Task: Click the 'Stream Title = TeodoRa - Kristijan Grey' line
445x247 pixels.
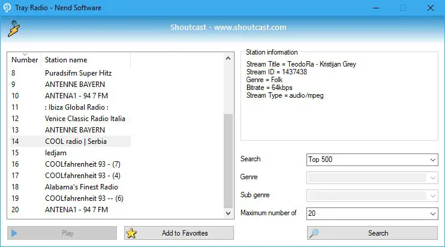Action: pyautogui.click(x=301, y=64)
